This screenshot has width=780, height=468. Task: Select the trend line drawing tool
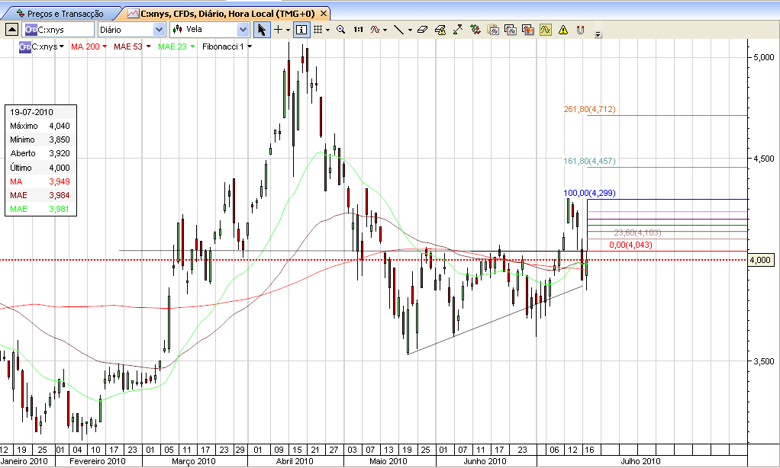click(399, 30)
